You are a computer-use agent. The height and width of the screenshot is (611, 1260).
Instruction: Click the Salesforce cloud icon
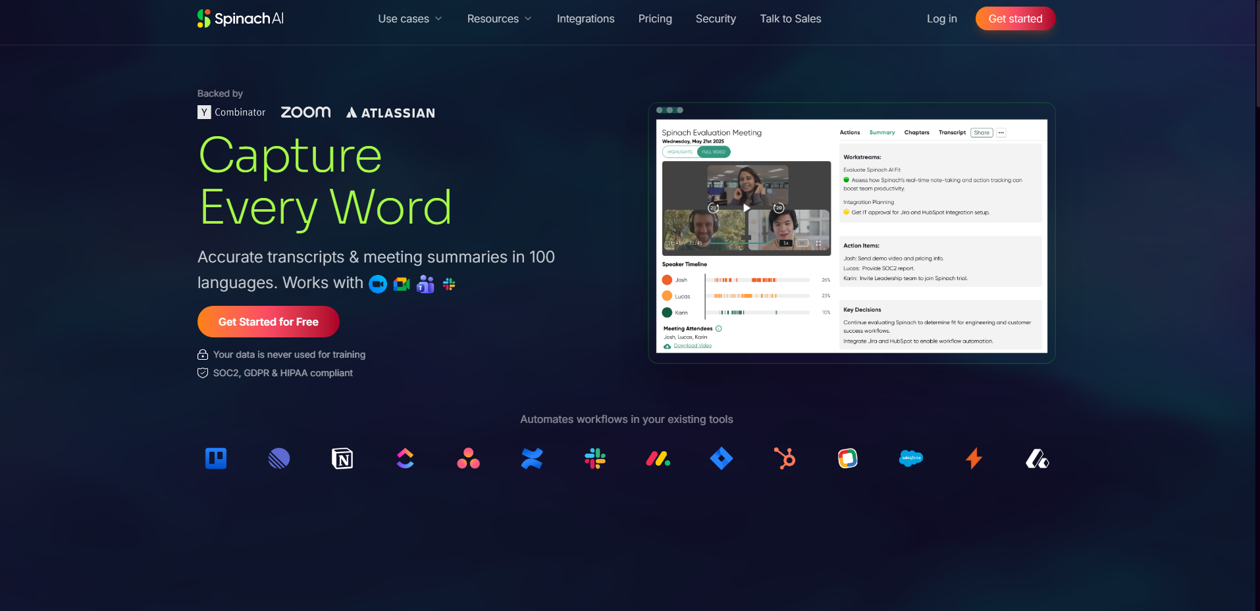911,458
